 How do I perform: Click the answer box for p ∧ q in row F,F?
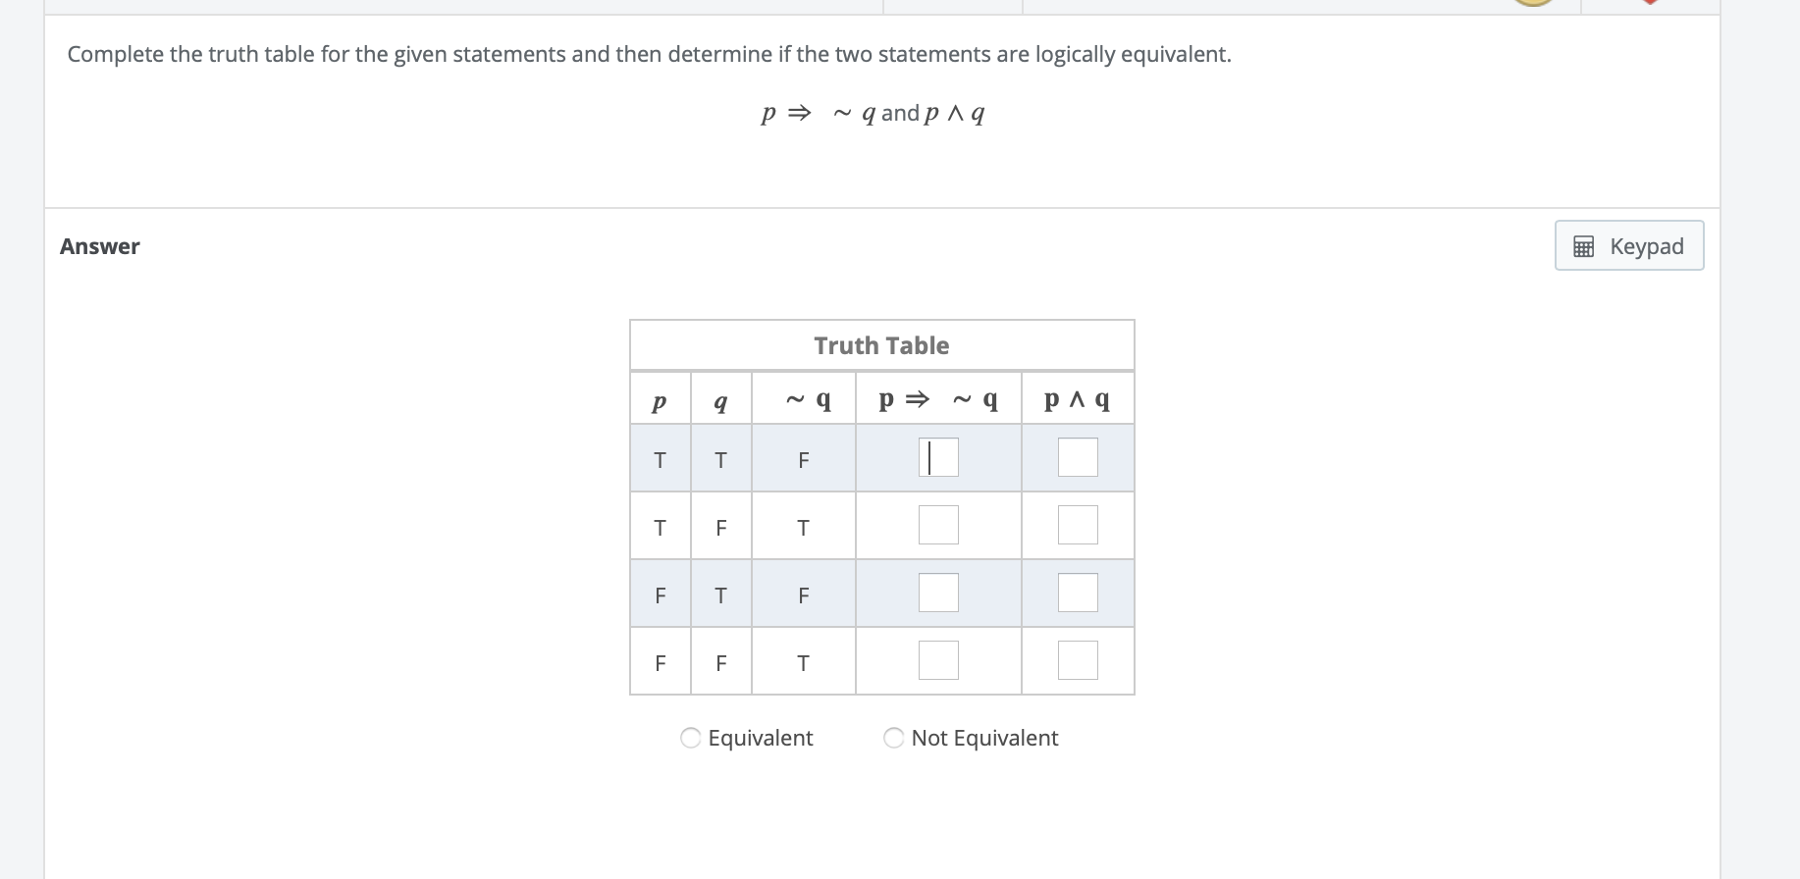(x=1077, y=660)
